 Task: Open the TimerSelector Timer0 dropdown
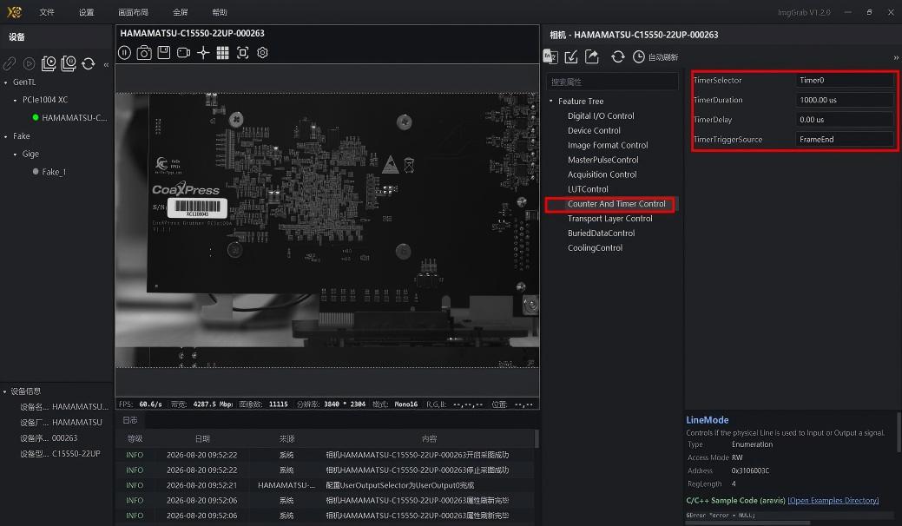coord(845,81)
